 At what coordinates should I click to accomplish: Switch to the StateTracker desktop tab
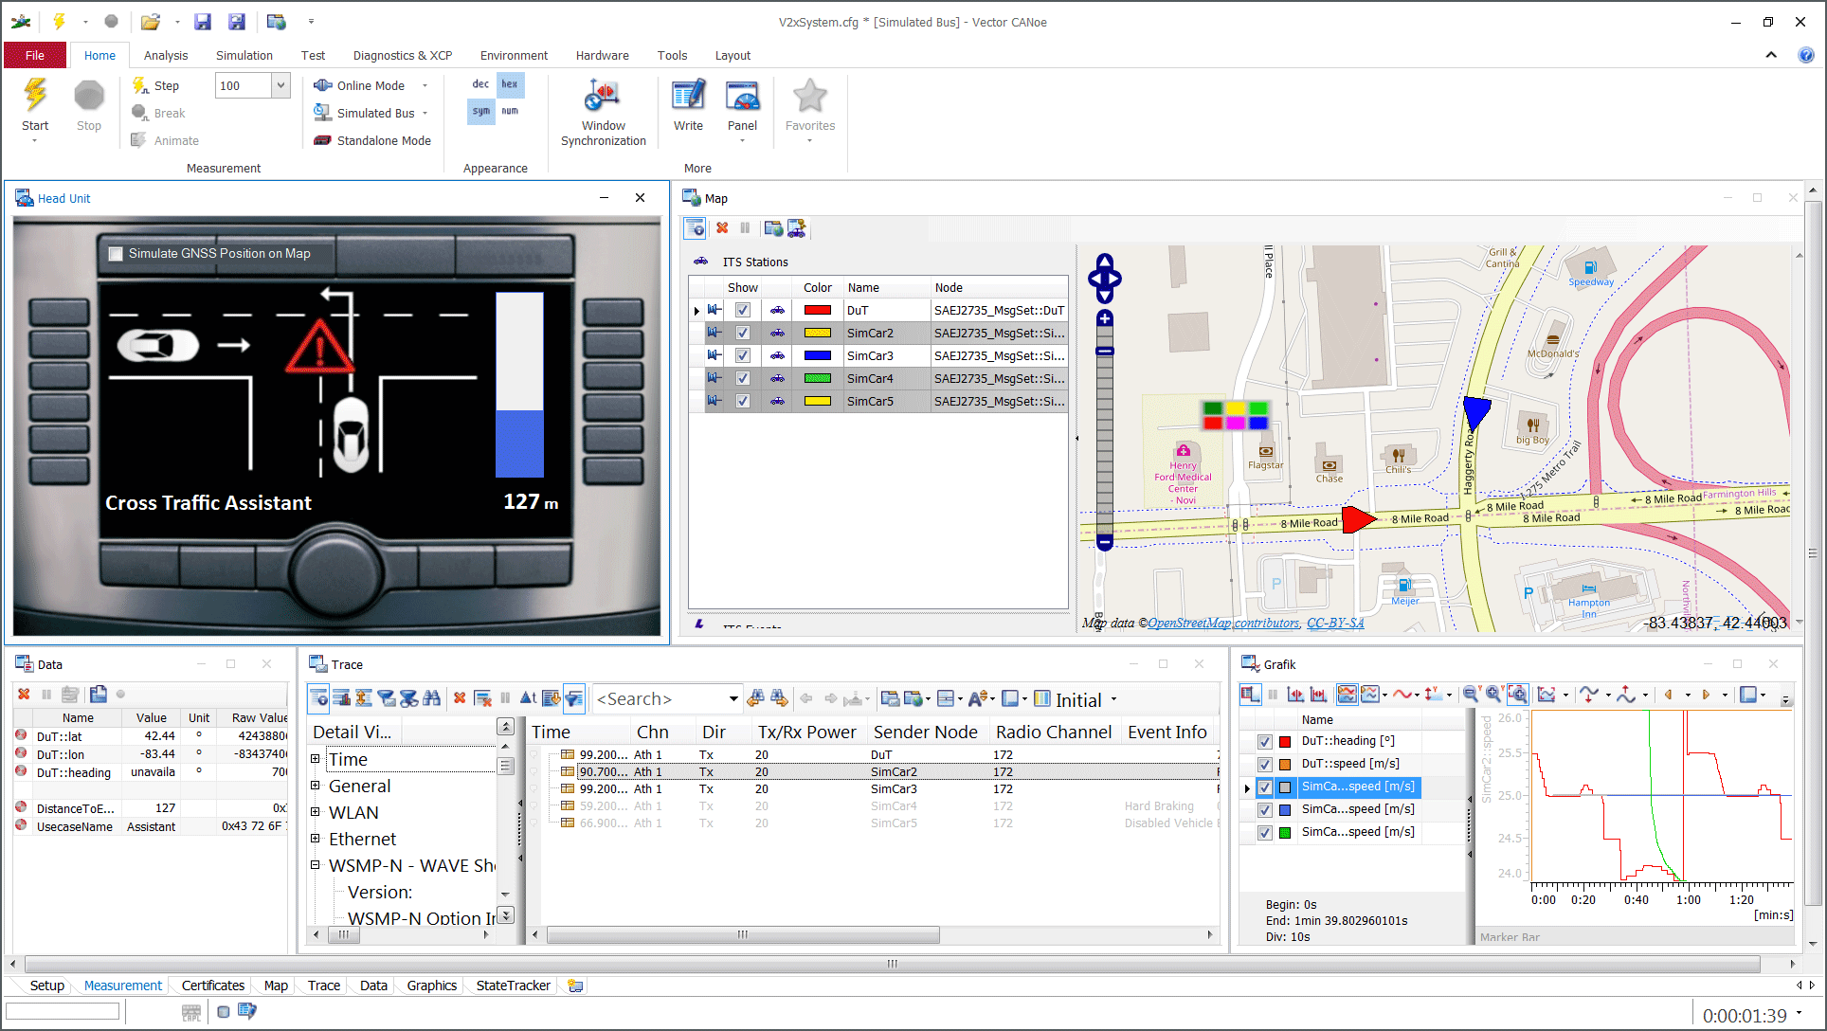coord(513,986)
